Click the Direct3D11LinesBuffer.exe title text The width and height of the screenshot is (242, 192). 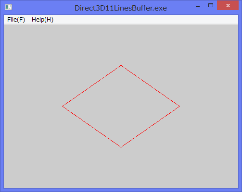point(121,8)
